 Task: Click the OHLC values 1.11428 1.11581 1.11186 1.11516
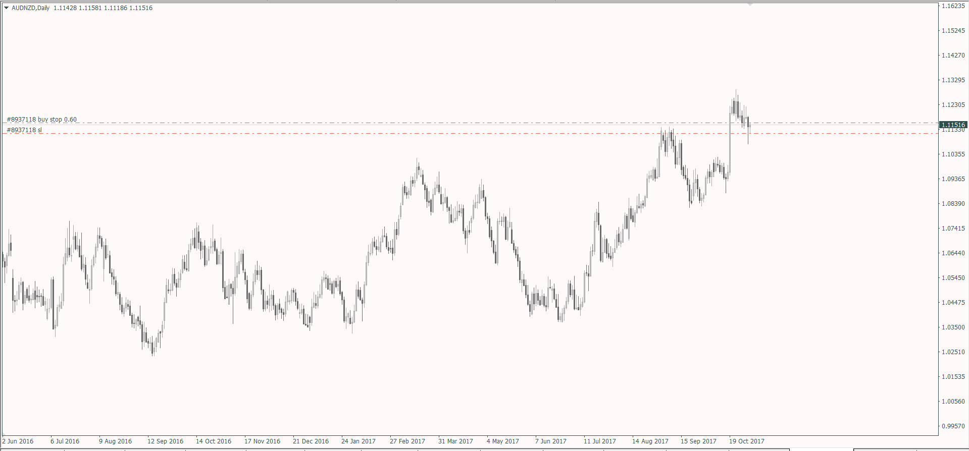coord(103,8)
